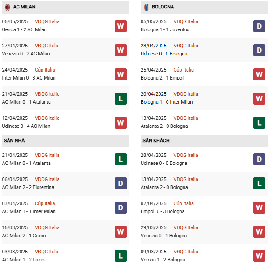Click the W badge for Inter Milan 0 - 3 AC Milan
This screenshot has width=268, height=265.
[x=121, y=74]
